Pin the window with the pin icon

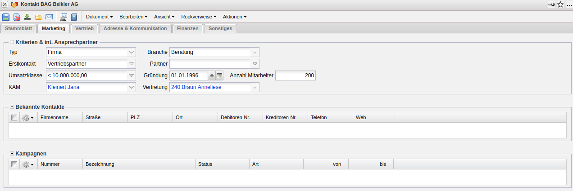click(551, 4)
